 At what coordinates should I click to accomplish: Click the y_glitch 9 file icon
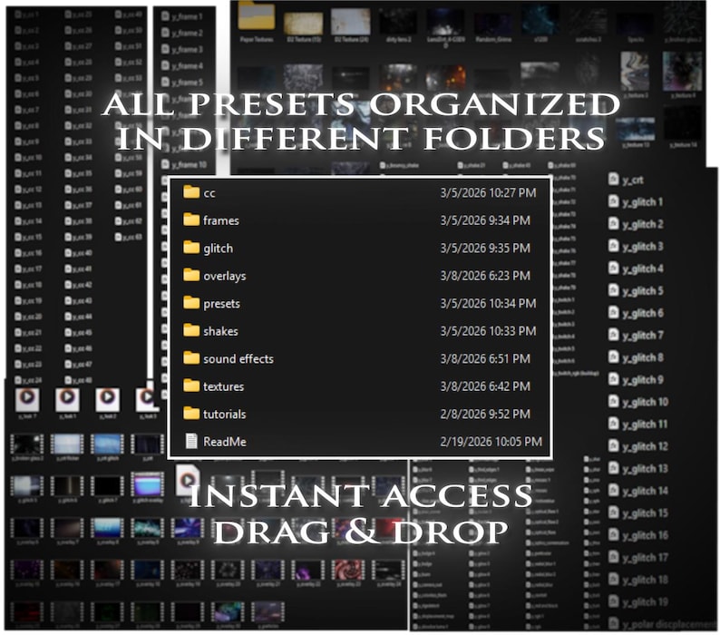click(614, 379)
